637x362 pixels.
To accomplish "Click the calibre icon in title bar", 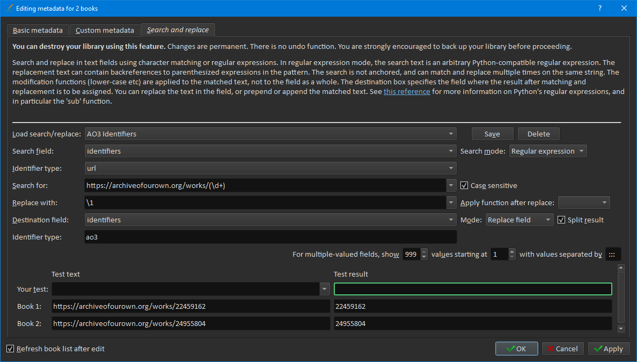I will click(x=8, y=8).
